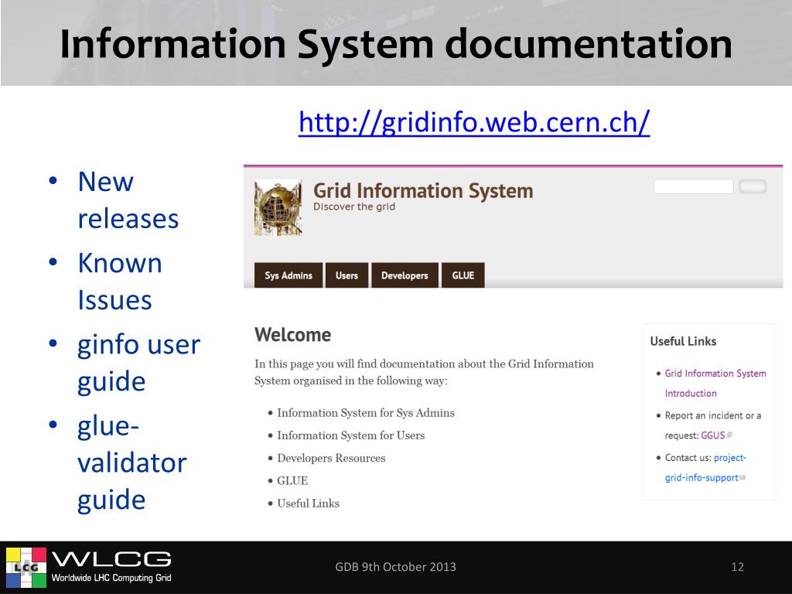Click inside the website search field

point(694,186)
